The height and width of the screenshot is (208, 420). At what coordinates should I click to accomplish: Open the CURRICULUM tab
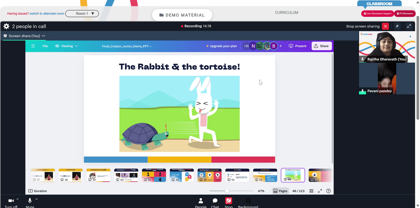tap(286, 13)
